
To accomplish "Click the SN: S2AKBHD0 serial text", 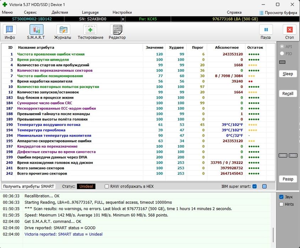I will pos(93,19).
